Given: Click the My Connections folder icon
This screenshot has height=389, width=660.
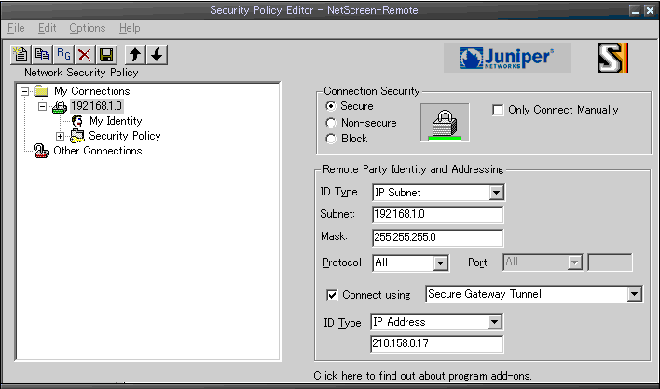Looking at the screenshot, I should pos(42,91).
